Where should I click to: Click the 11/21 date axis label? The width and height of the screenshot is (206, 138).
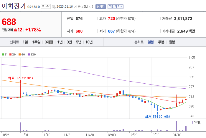68,135
